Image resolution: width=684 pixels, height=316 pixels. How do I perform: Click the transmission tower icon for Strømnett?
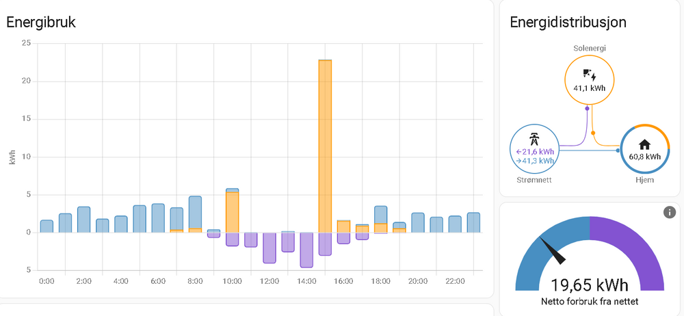click(x=536, y=137)
